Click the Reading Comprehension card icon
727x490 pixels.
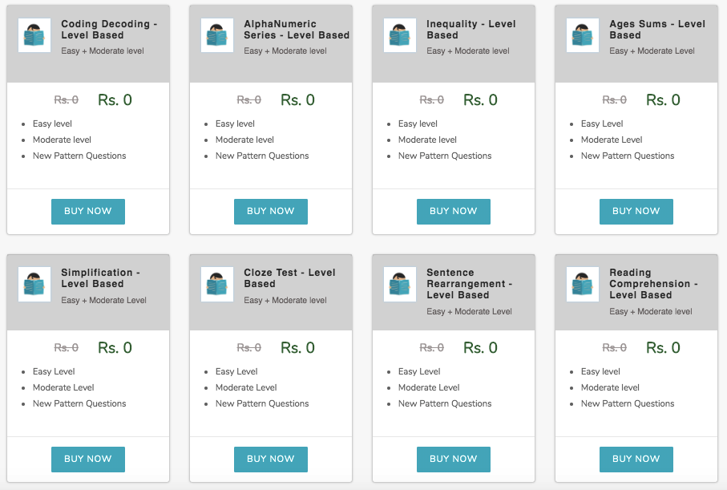(x=583, y=284)
